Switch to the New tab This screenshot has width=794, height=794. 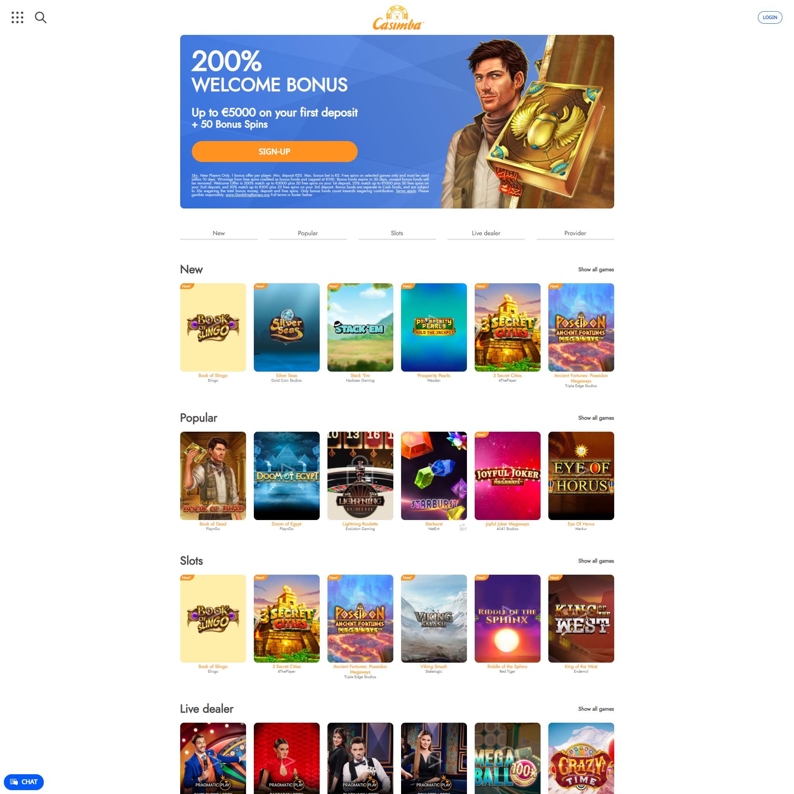click(x=219, y=233)
